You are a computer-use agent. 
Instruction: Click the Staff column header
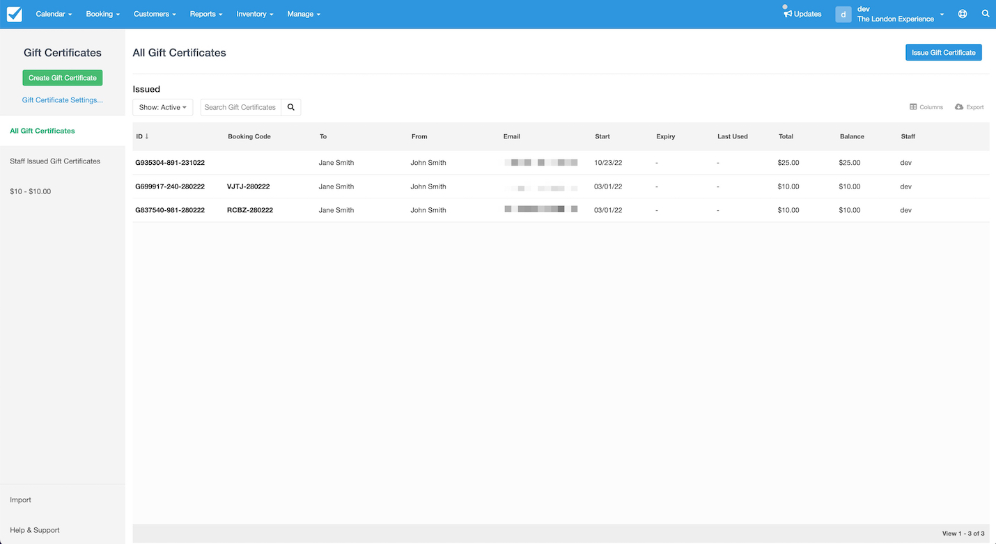tap(908, 136)
